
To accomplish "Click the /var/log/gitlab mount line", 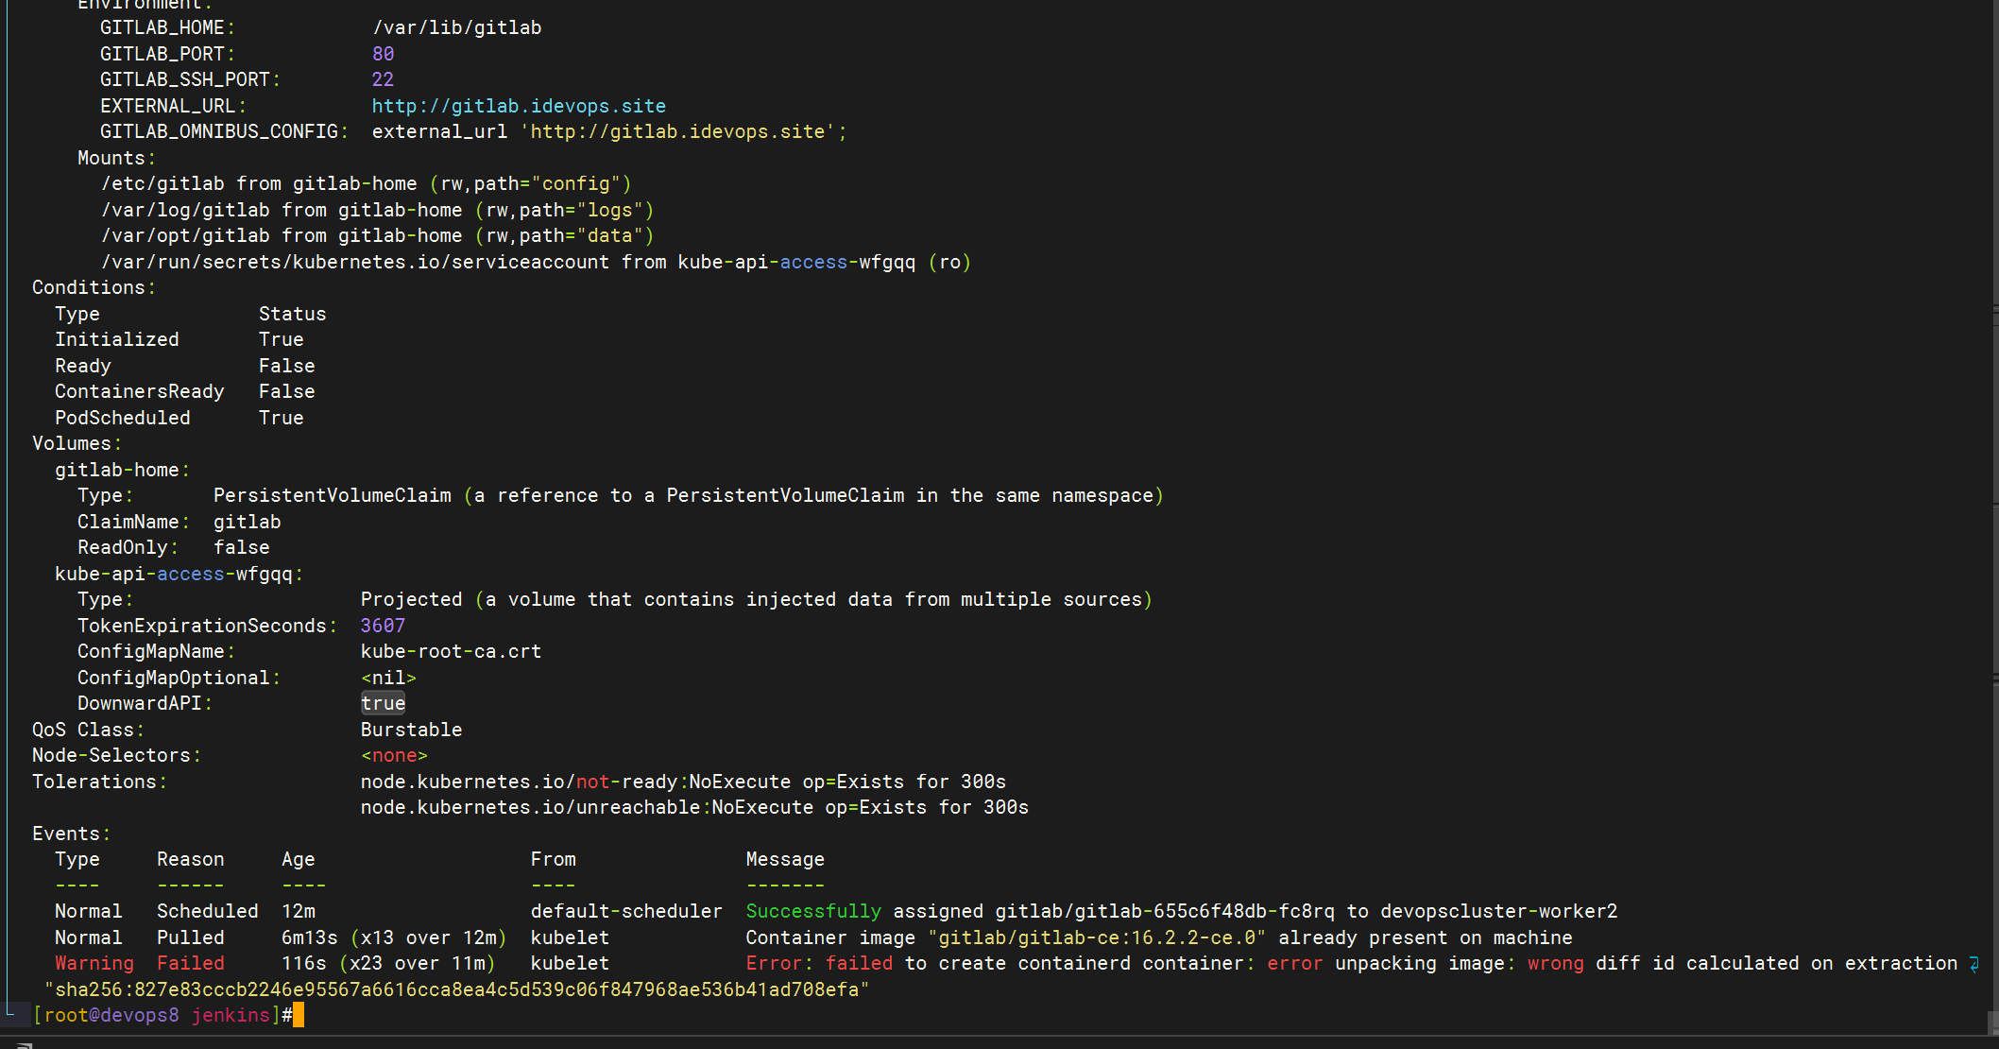I will click(x=377, y=210).
